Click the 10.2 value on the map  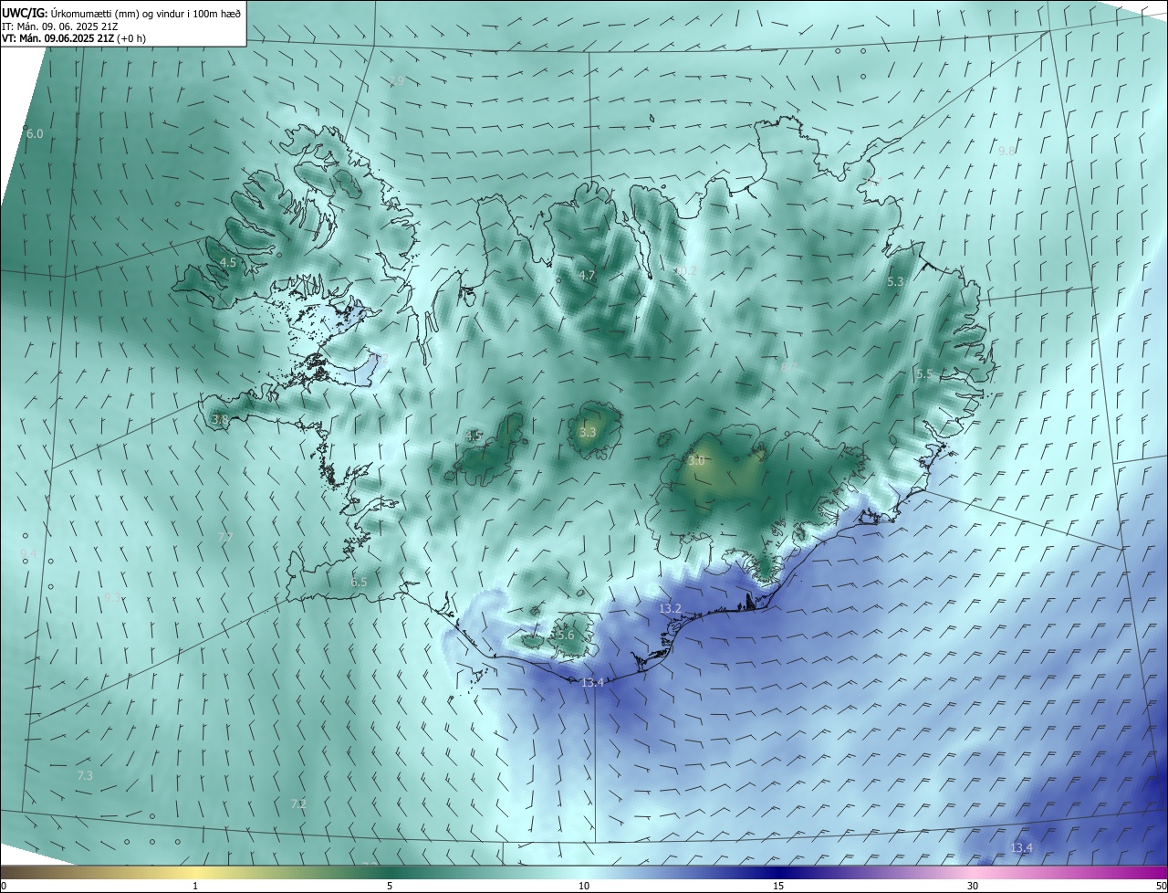pyautogui.click(x=685, y=271)
